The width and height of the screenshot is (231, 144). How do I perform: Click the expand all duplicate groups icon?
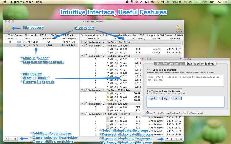176,139
